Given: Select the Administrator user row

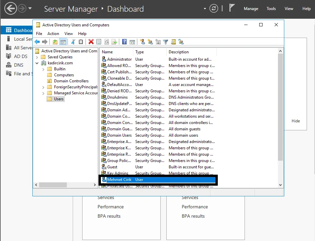Looking at the screenshot, I should tap(158, 59).
